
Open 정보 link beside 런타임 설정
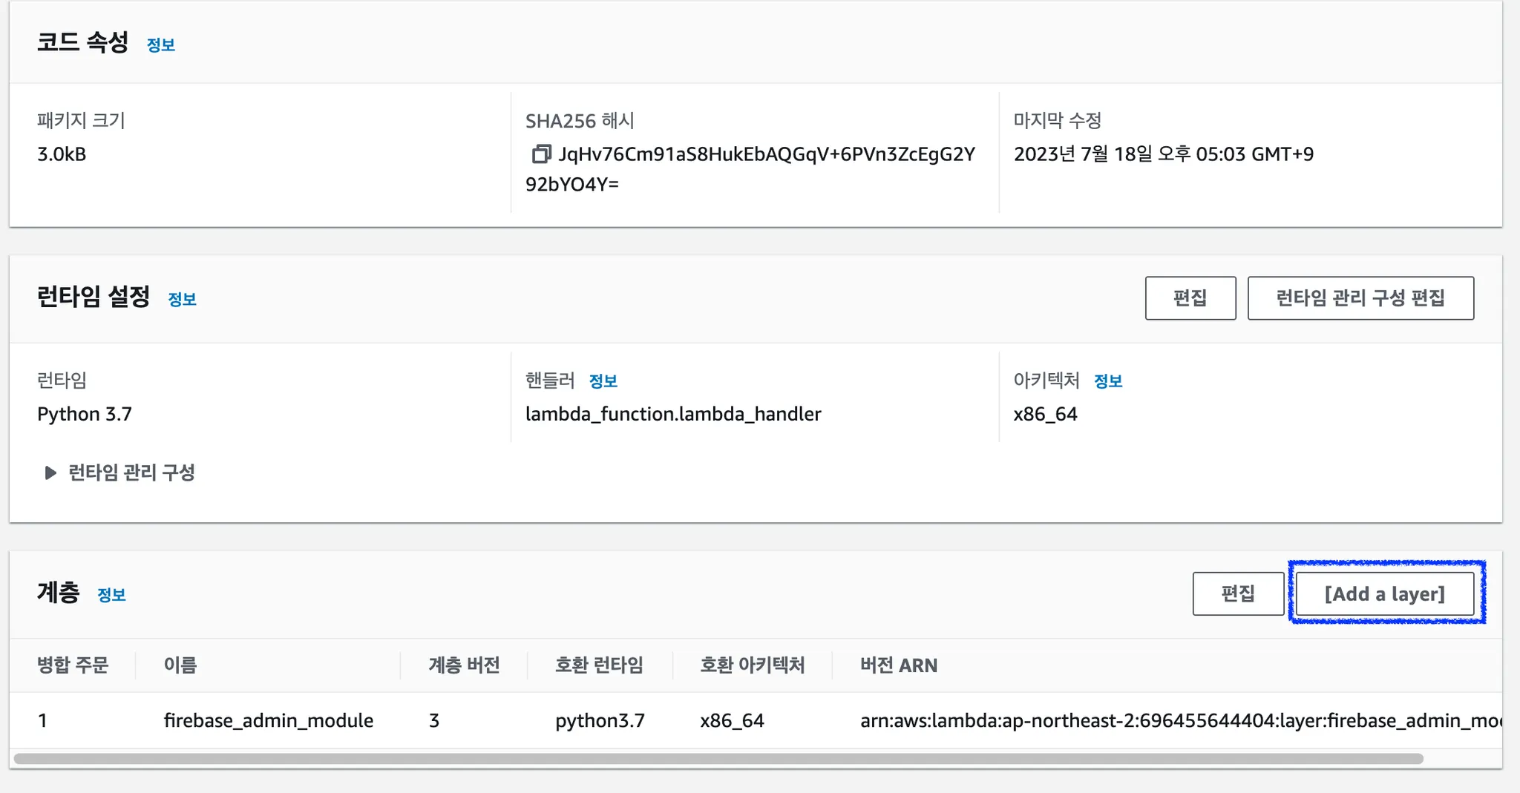(x=182, y=300)
